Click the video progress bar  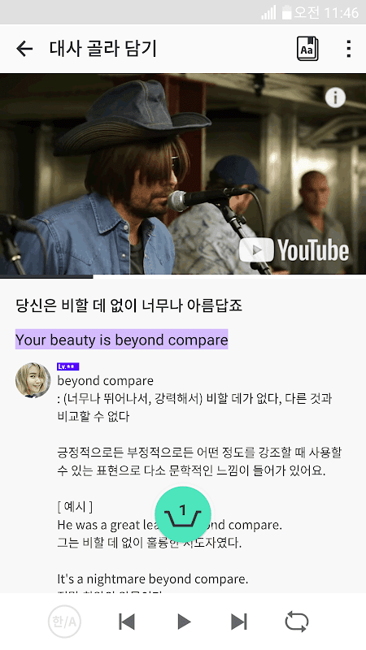pyautogui.click(x=183, y=276)
